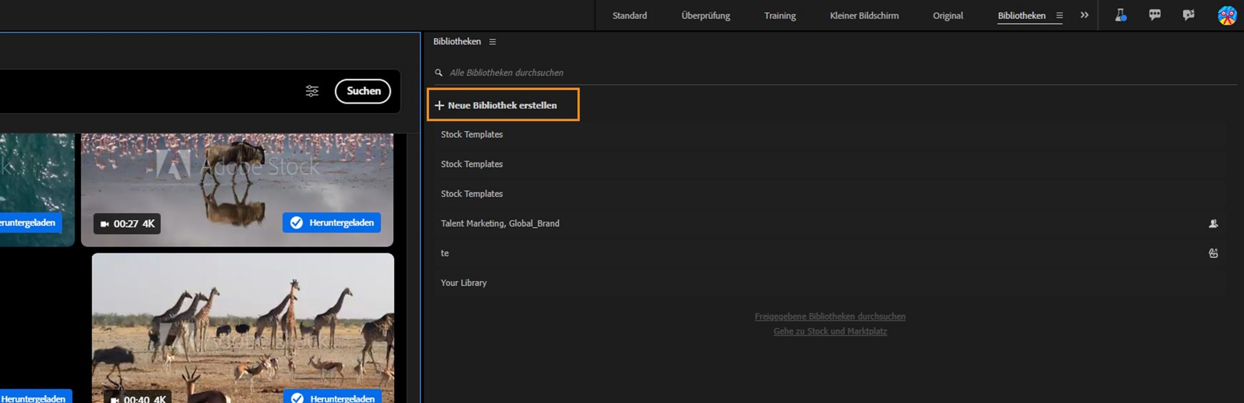This screenshot has width=1244, height=403.
Task: Focus the Alle Bibliotheken durchsuchen search field
Action: 835,73
